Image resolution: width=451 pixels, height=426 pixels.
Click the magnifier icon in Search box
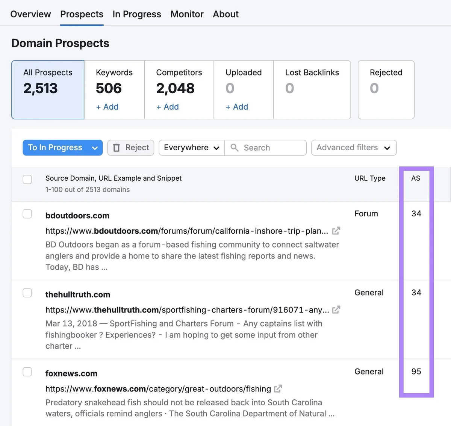click(235, 148)
